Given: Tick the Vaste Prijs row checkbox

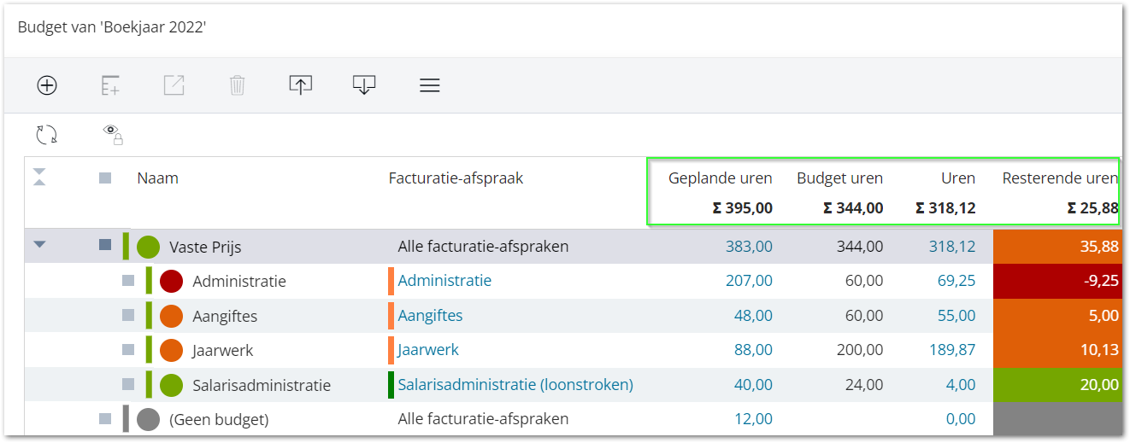Looking at the screenshot, I should tap(105, 245).
